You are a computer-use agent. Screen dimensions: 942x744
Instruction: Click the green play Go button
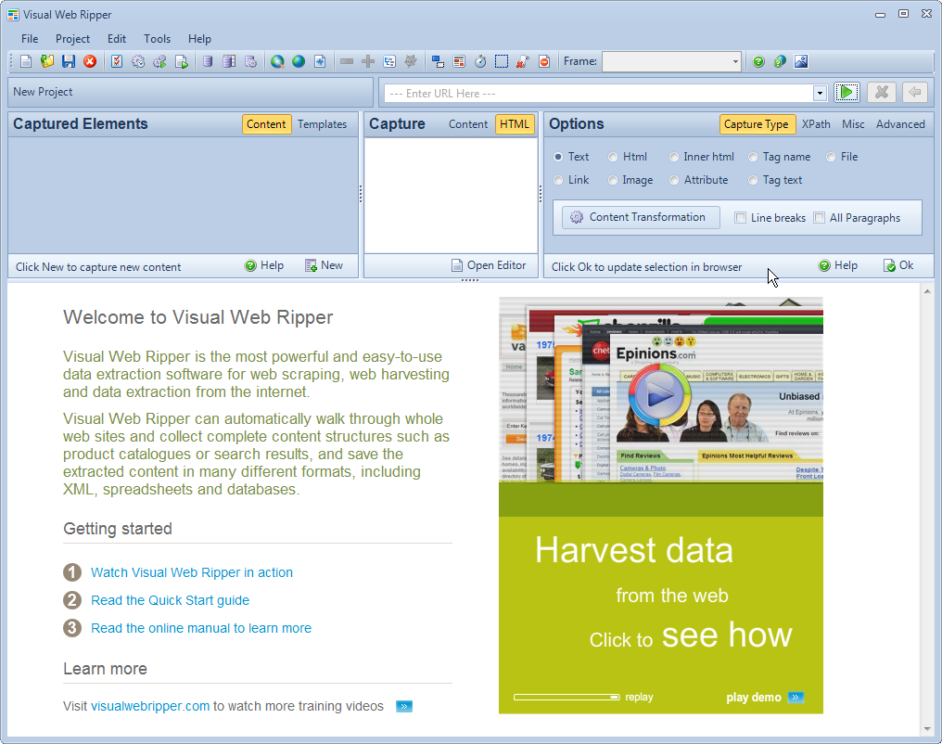[x=847, y=93]
